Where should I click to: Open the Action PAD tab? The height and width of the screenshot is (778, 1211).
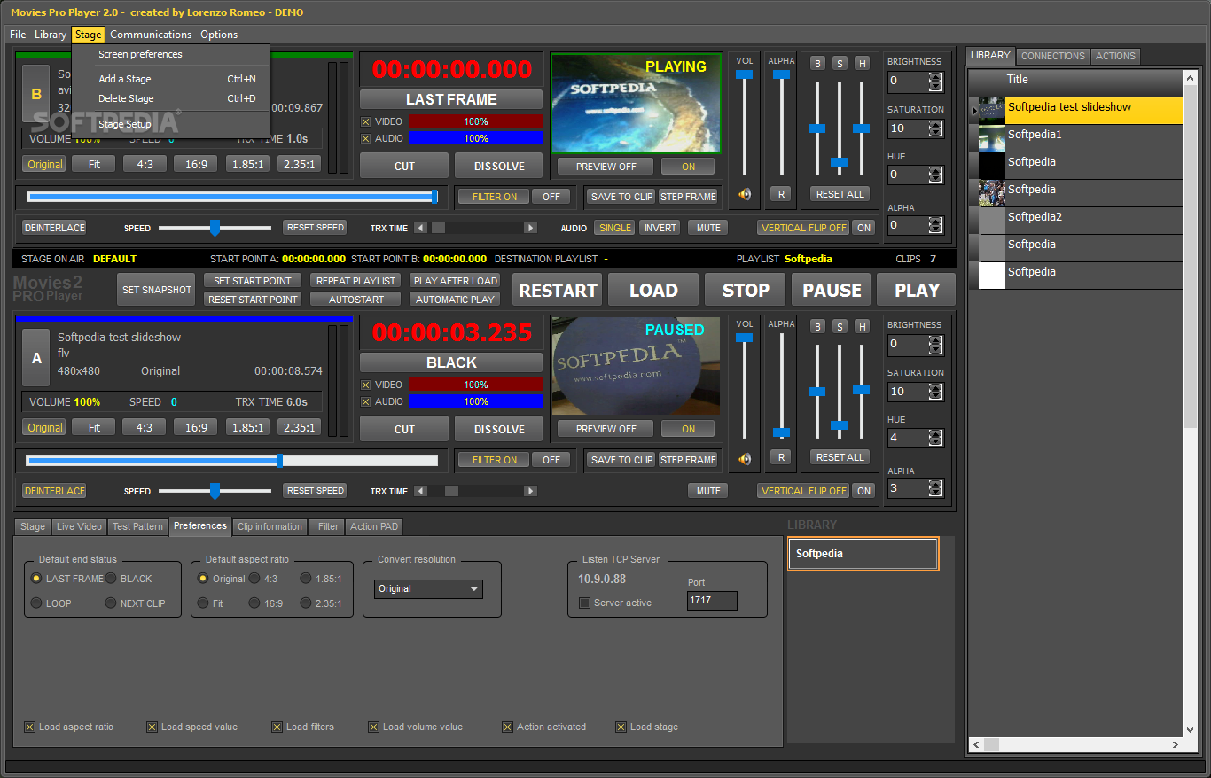tap(374, 526)
